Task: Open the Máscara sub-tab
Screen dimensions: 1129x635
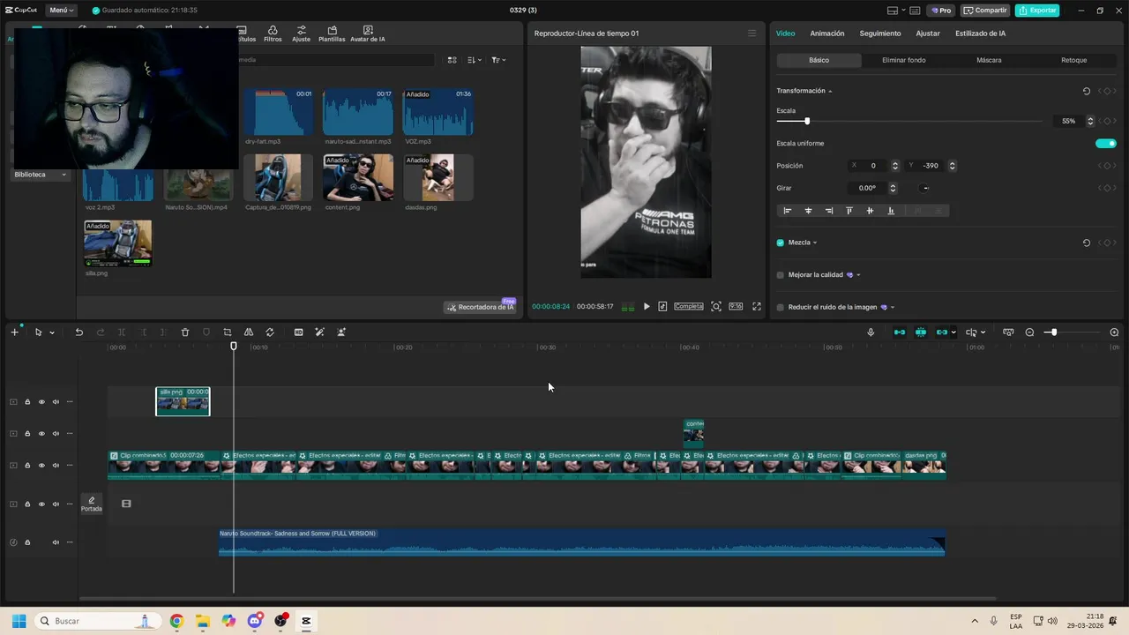Action: click(x=988, y=60)
